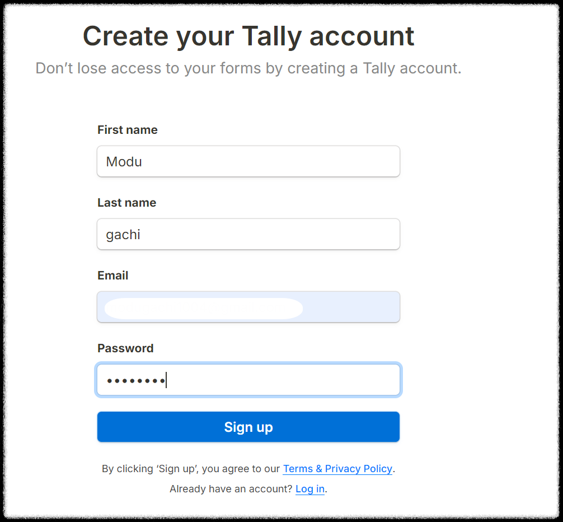Open the Terms & Privacy Policy link
This screenshot has height=522, width=563.
point(337,469)
